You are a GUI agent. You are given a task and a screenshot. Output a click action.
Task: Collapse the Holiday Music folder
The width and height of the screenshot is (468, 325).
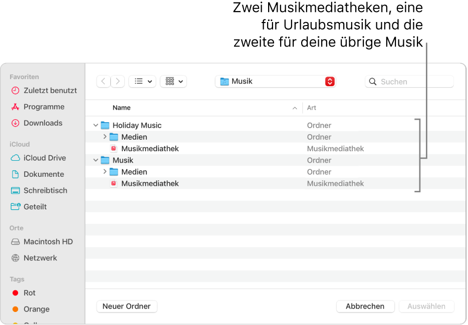[x=95, y=125]
